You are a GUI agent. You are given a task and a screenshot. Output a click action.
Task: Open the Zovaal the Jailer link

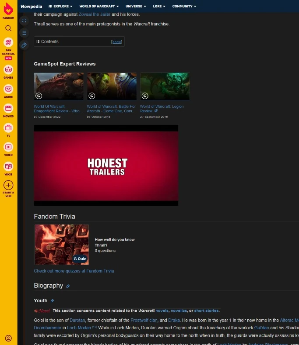pos(95,14)
